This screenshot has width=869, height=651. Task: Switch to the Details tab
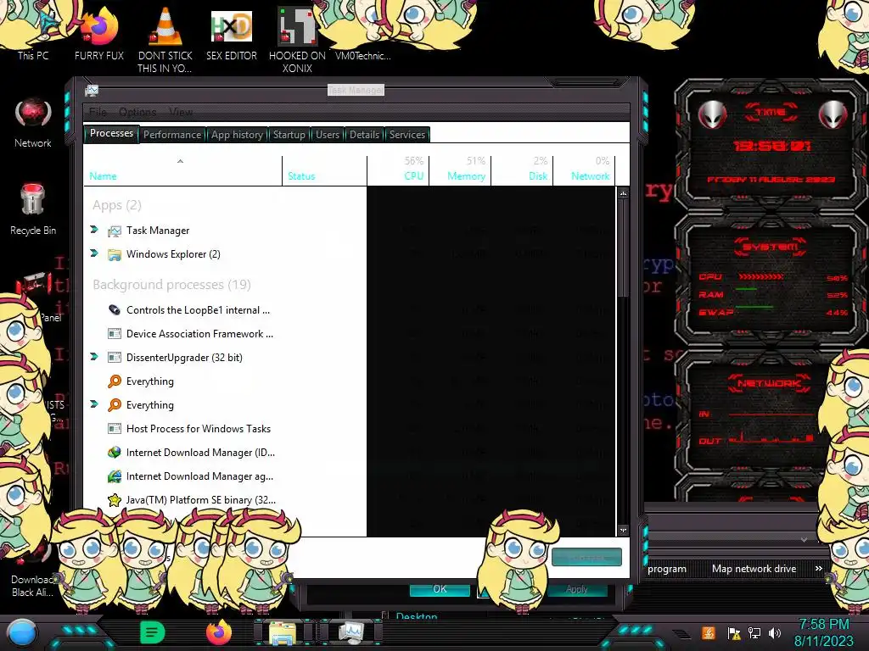(x=365, y=135)
